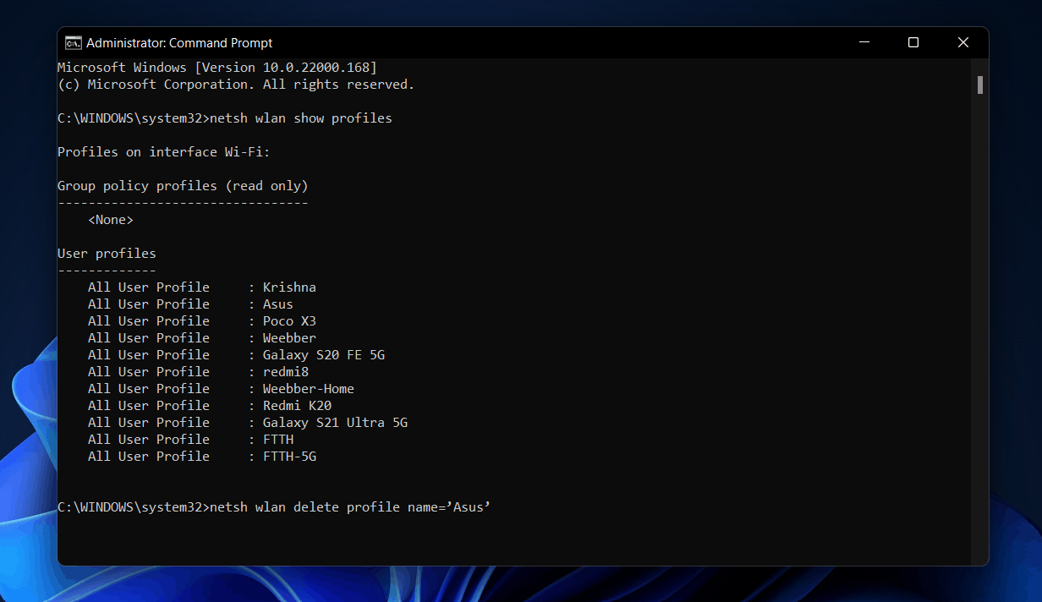Close the Administrator Command Prompt window
The height and width of the screenshot is (602, 1042).
(962, 42)
